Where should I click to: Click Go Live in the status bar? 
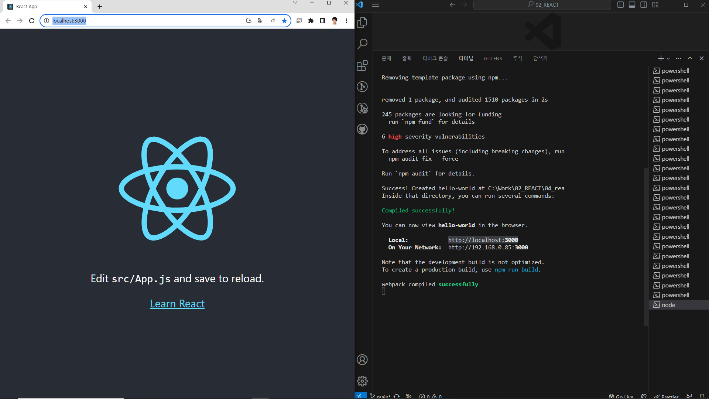(x=621, y=396)
